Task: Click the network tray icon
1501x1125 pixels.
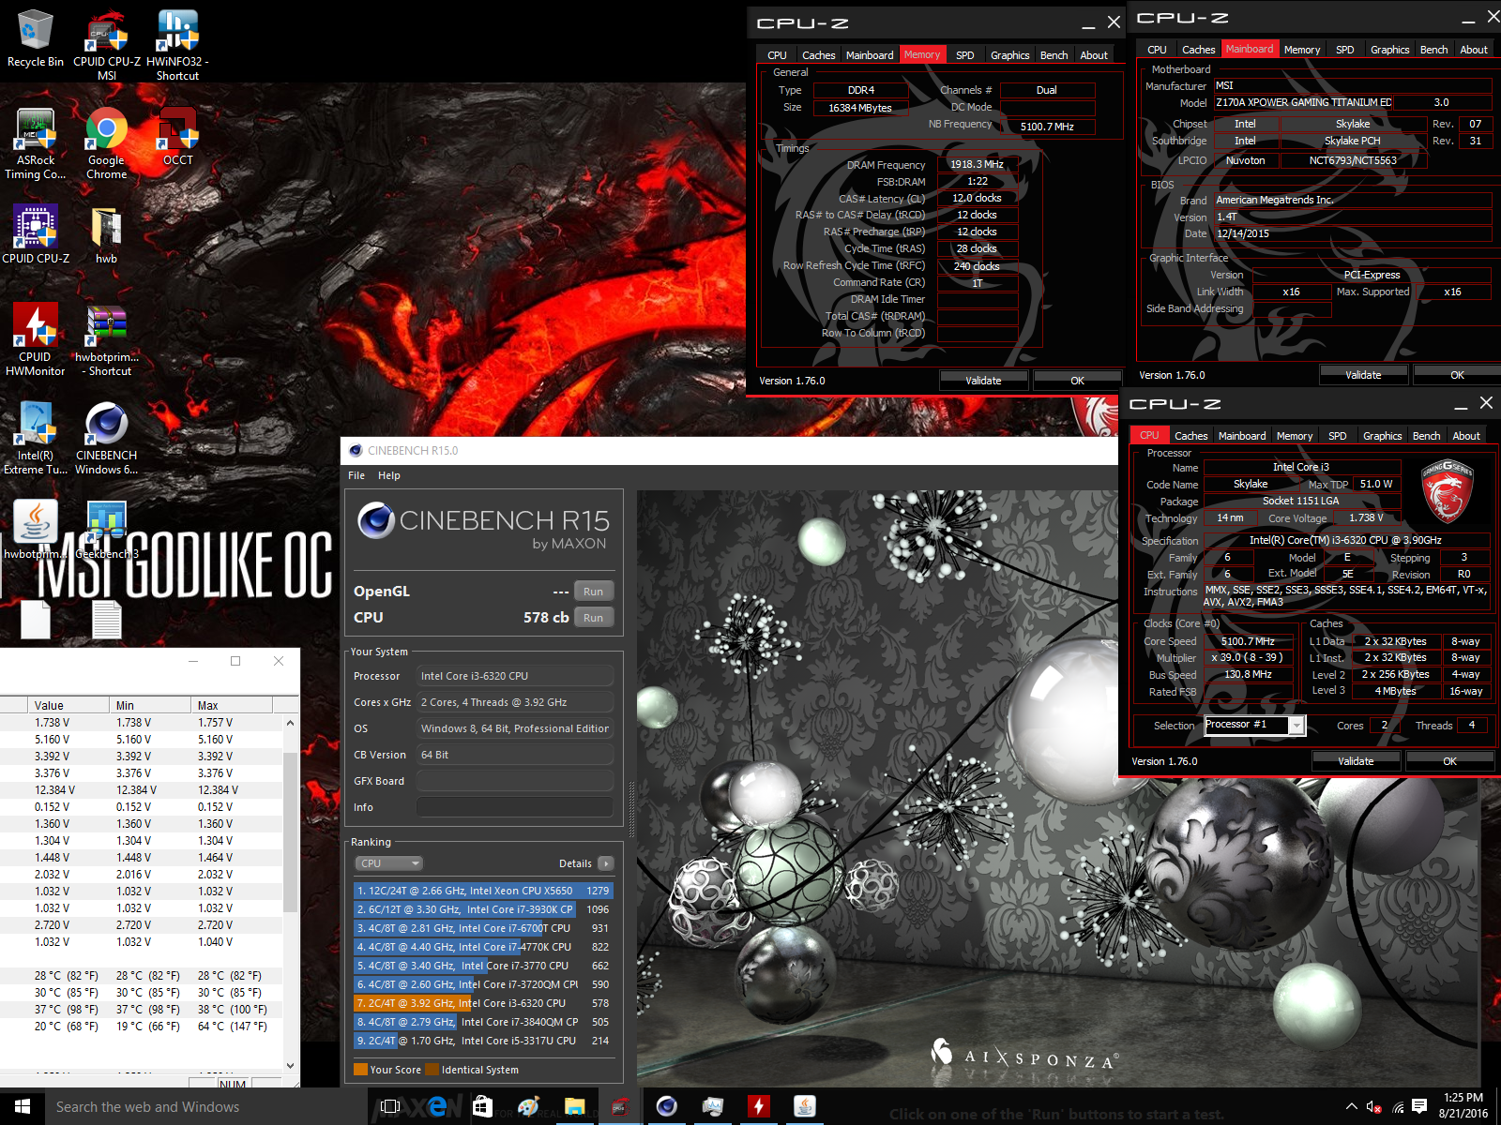Action: (x=1398, y=1106)
